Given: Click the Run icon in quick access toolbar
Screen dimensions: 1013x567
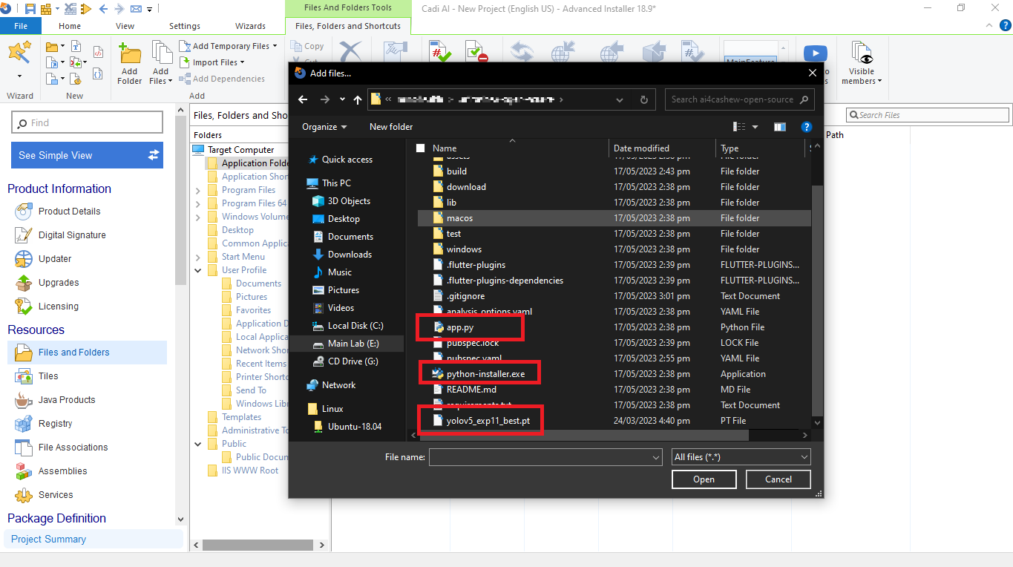Looking at the screenshot, I should coord(85,9).
